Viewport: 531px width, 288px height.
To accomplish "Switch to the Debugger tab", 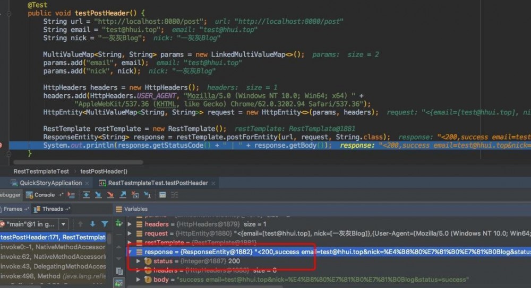I will pos(10,195).
